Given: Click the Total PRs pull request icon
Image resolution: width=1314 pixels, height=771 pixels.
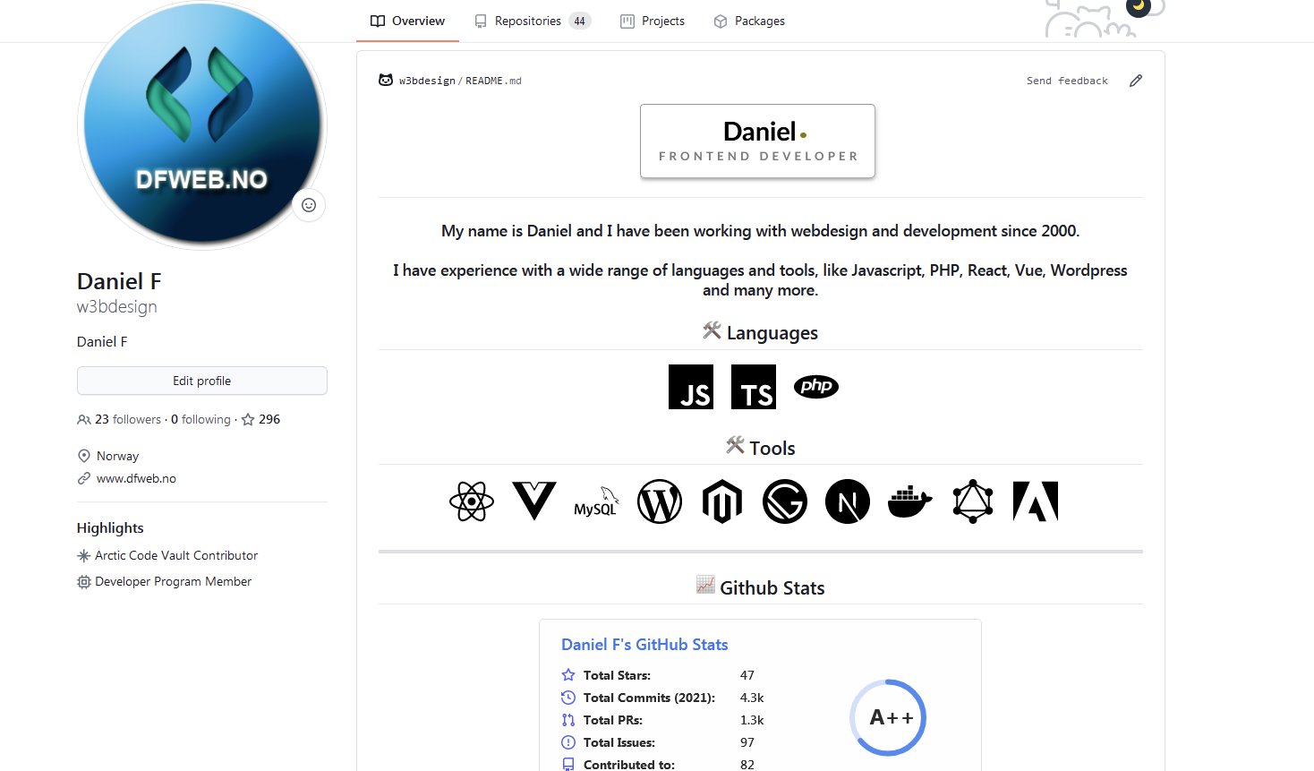Looking at the screenshot, I should point(568,720).
